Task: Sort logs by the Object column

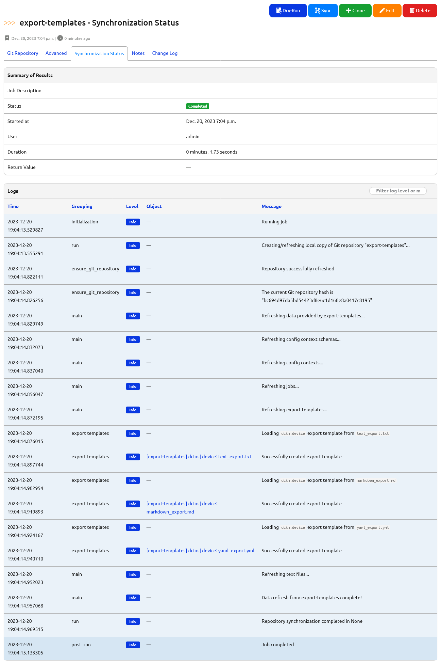Action: click(154, 206)
